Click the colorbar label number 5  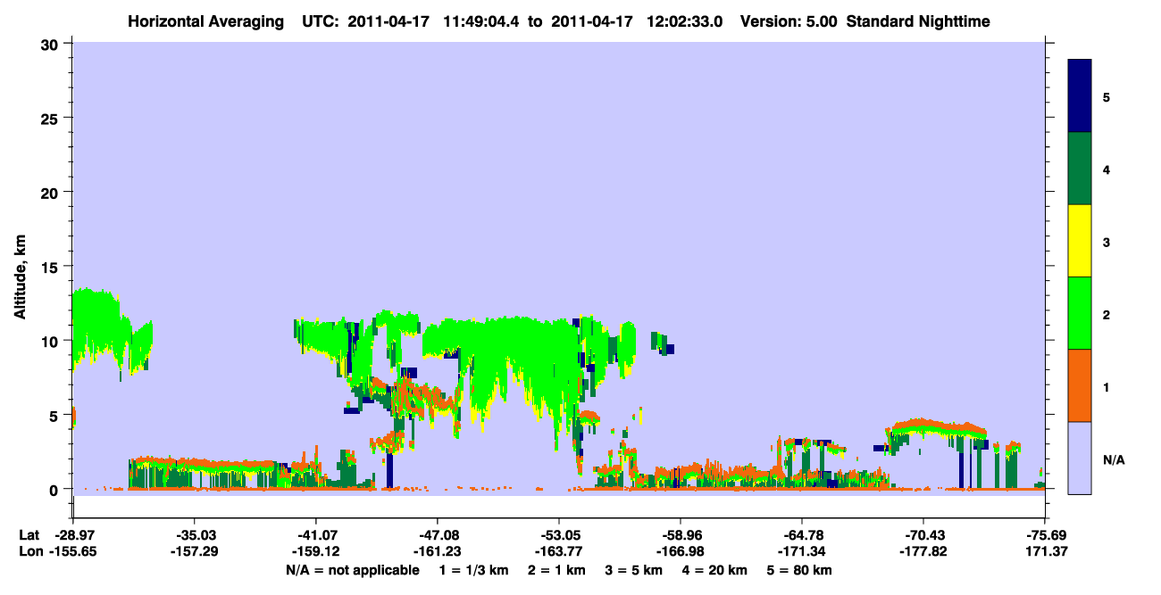[x=1106, y=96]
